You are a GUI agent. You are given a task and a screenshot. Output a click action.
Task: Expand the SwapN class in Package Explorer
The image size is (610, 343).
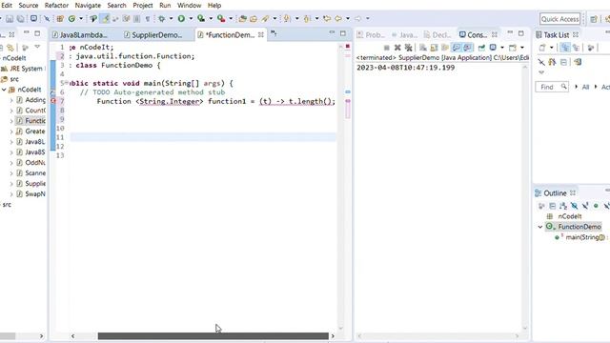point(11,194)
